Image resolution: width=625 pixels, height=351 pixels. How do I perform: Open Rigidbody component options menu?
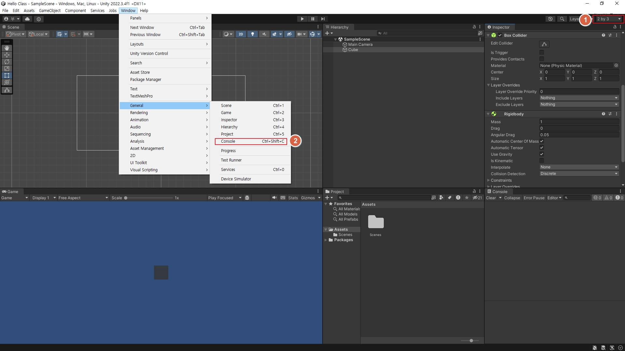[617, 114]
